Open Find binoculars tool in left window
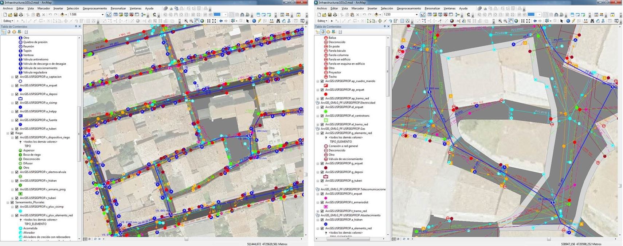The width and height of the screenshot is (623, 246). pos(278,21)
